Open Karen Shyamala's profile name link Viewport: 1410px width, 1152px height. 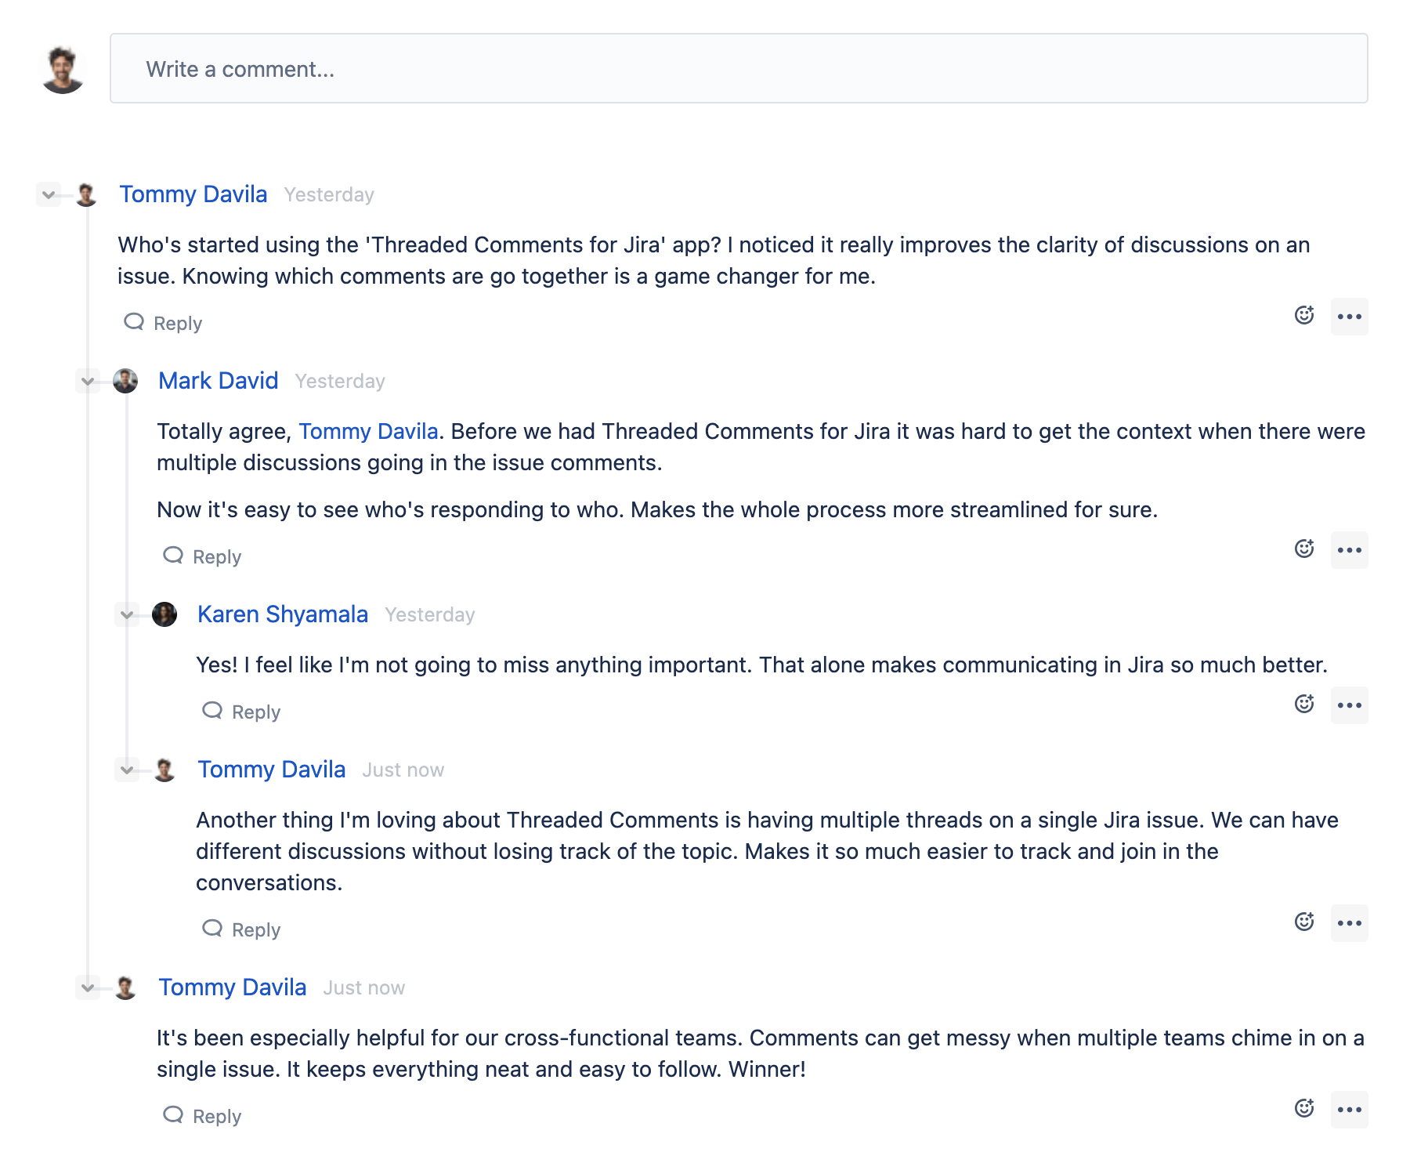[x=283, y=614]
